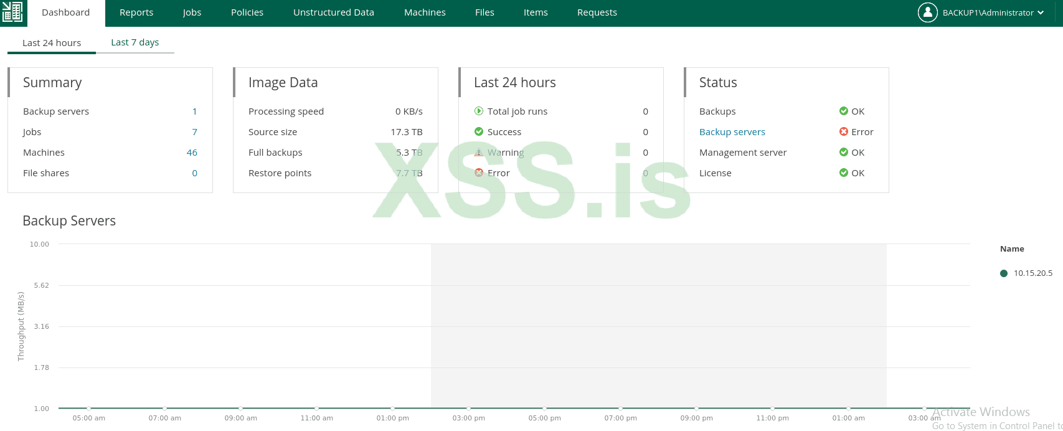Expand the BACKUP1\Administrator account dropdown arrow

[1041, 12]
